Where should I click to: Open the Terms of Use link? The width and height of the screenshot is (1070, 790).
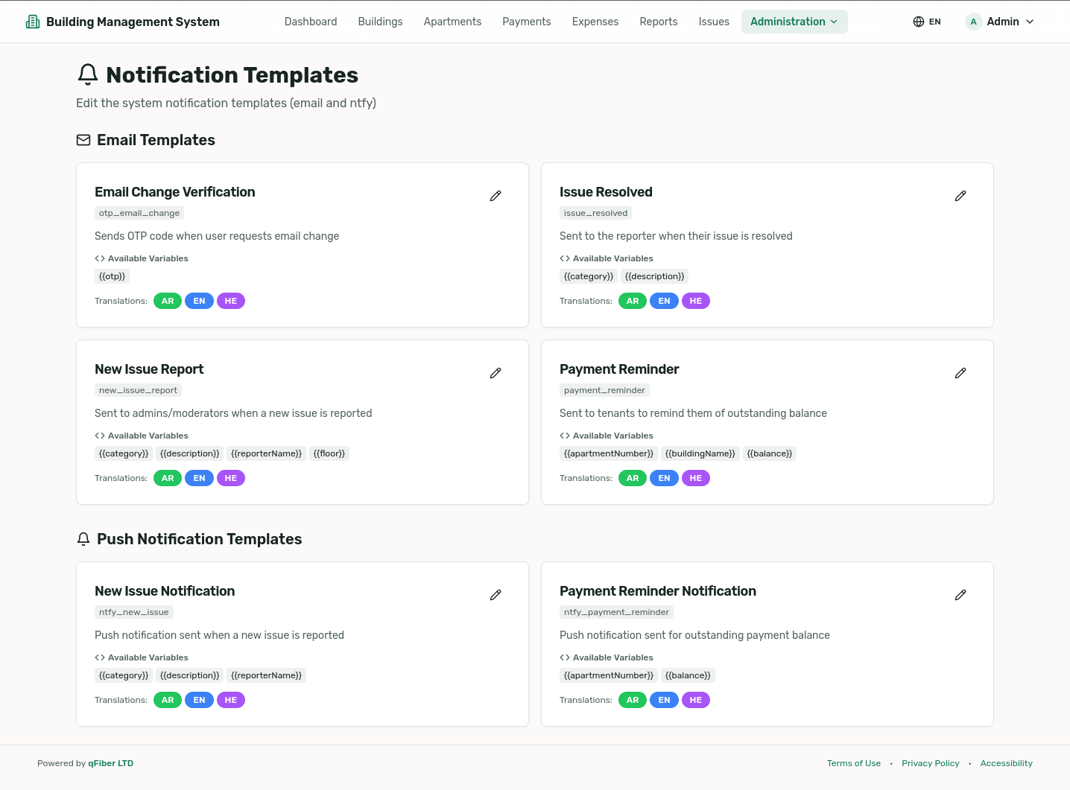(853, 763)
